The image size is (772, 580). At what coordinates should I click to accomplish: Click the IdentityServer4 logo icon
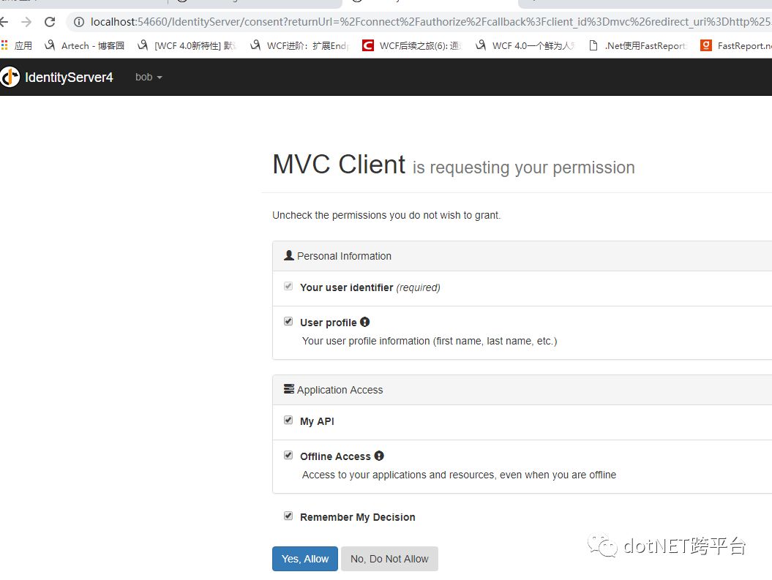pos(10,78)
